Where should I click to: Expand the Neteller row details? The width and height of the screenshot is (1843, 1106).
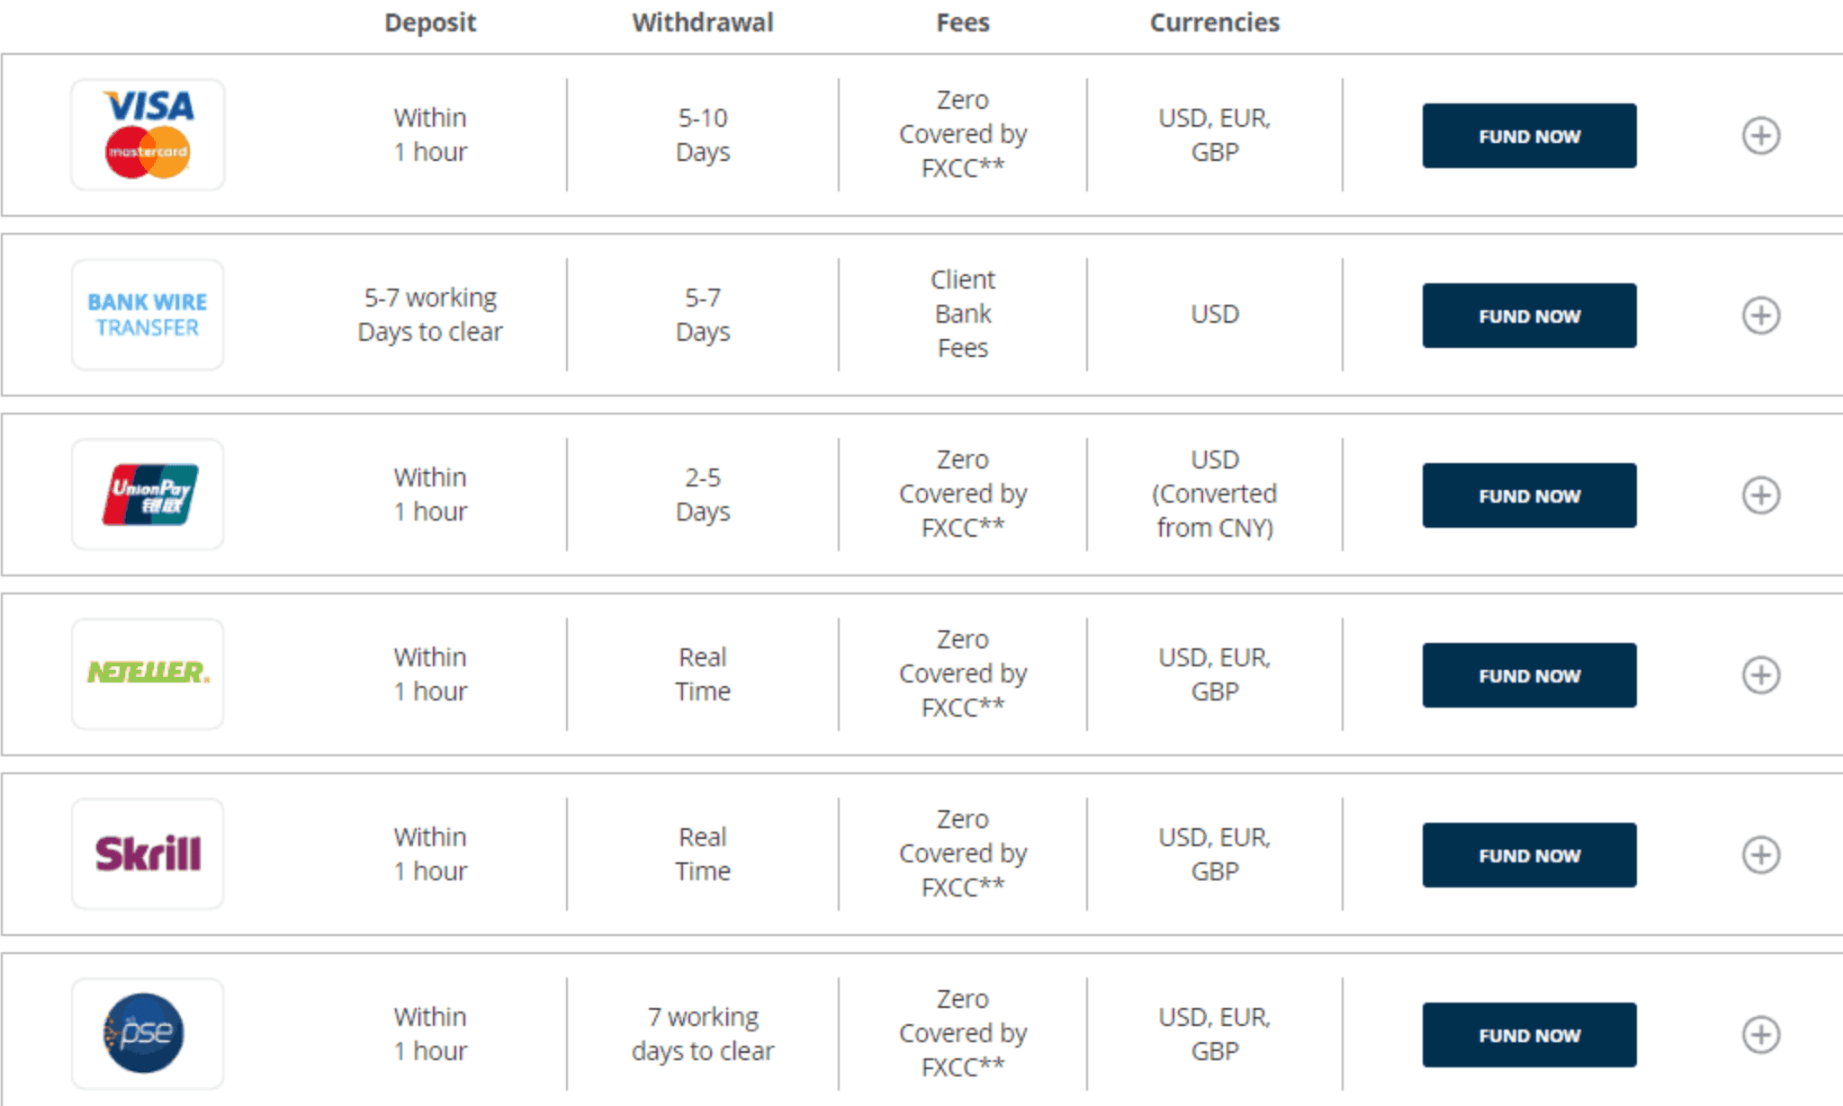(1761, 674)
